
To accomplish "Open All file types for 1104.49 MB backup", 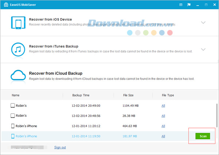I will pyautogui.click(x=163, y=106).
